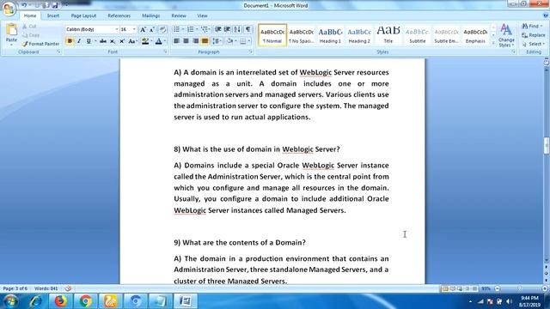
Task: Undo the last action in Quick Access toolbar
Action: 24,5
